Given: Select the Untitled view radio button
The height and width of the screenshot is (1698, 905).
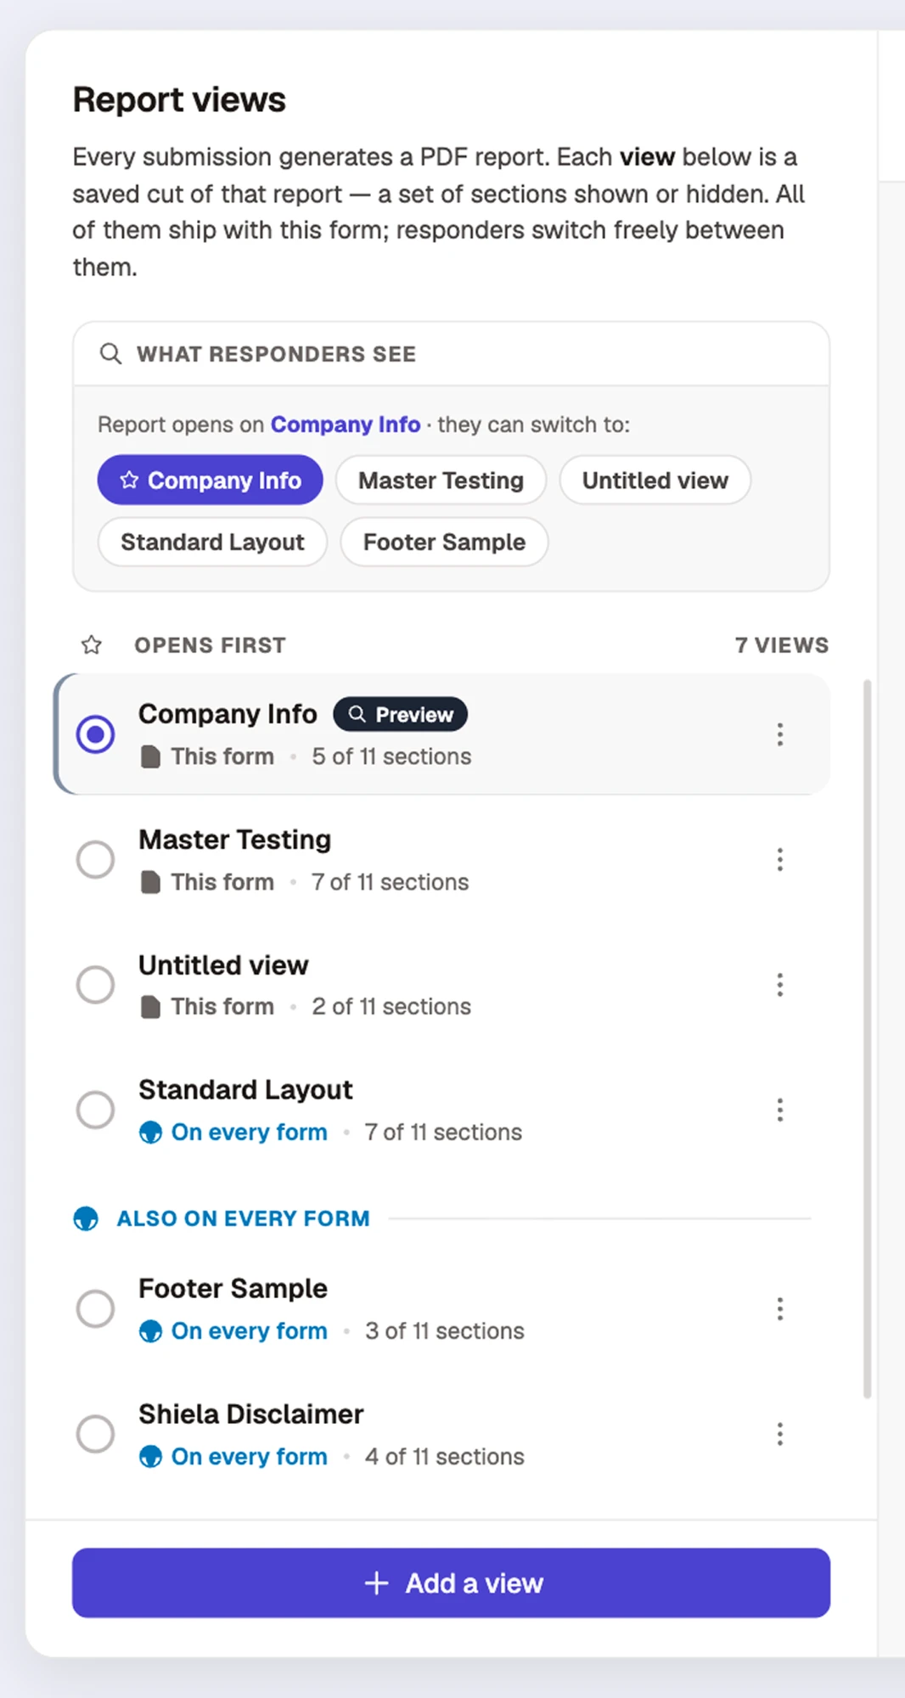Looking at the screenshot, I should pos(95,985).
